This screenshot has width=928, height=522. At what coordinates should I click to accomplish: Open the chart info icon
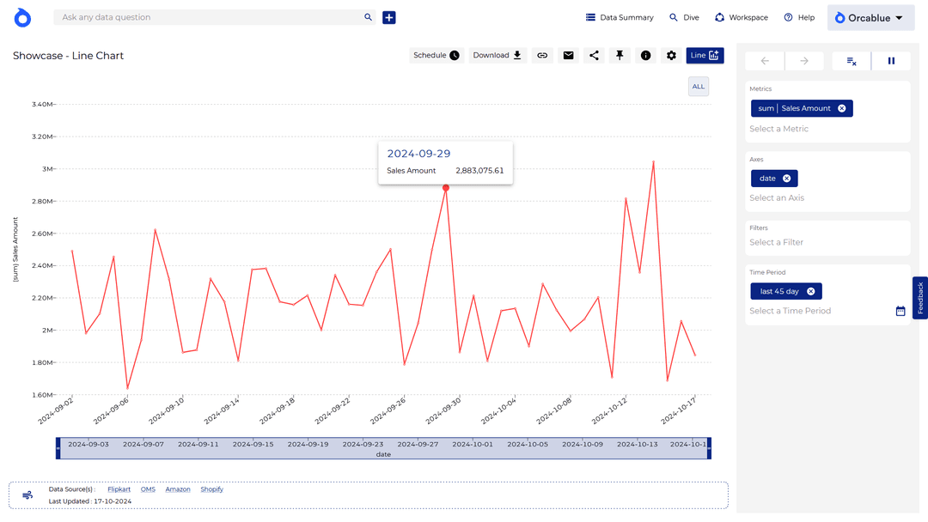646,56
